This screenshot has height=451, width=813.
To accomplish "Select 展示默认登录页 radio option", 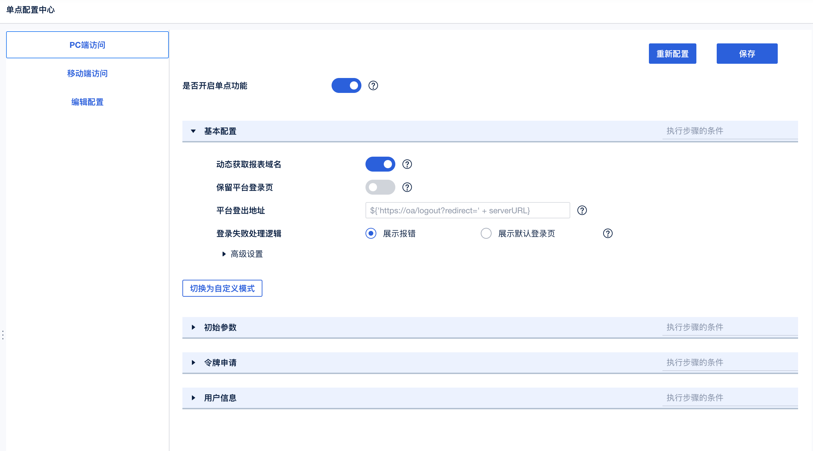I will click(x=486, y=233).
